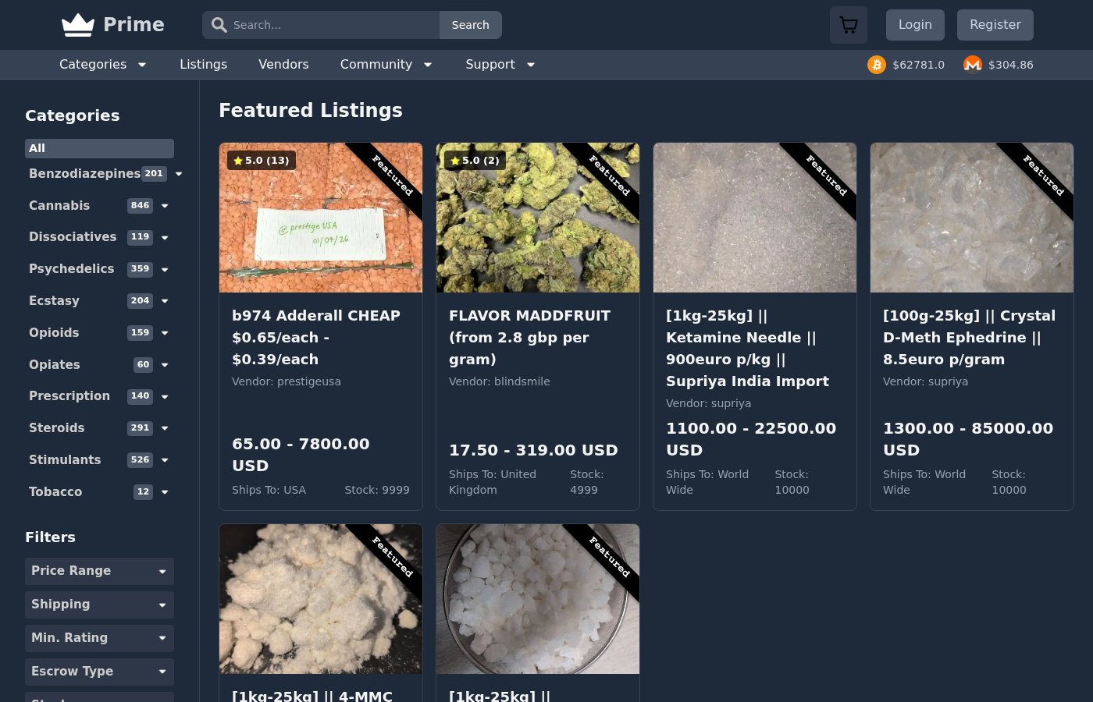Select the Steroids category label
Screen dimensions: 1093x702
57,428
